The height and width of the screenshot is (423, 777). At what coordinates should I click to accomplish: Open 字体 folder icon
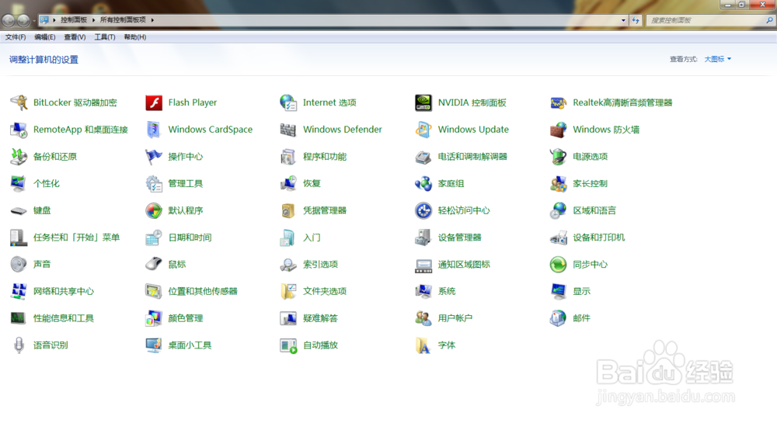click(x=423, y=345)
